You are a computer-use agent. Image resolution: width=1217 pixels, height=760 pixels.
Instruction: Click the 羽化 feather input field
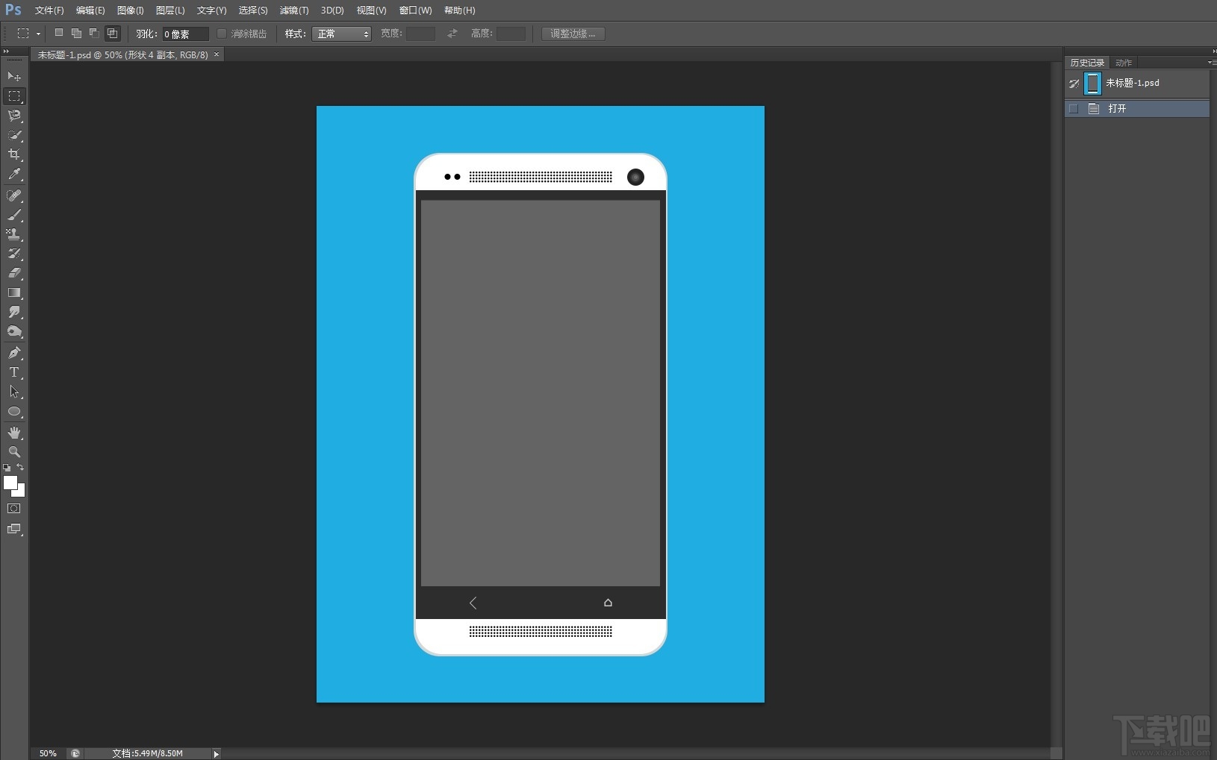point(185,34)
